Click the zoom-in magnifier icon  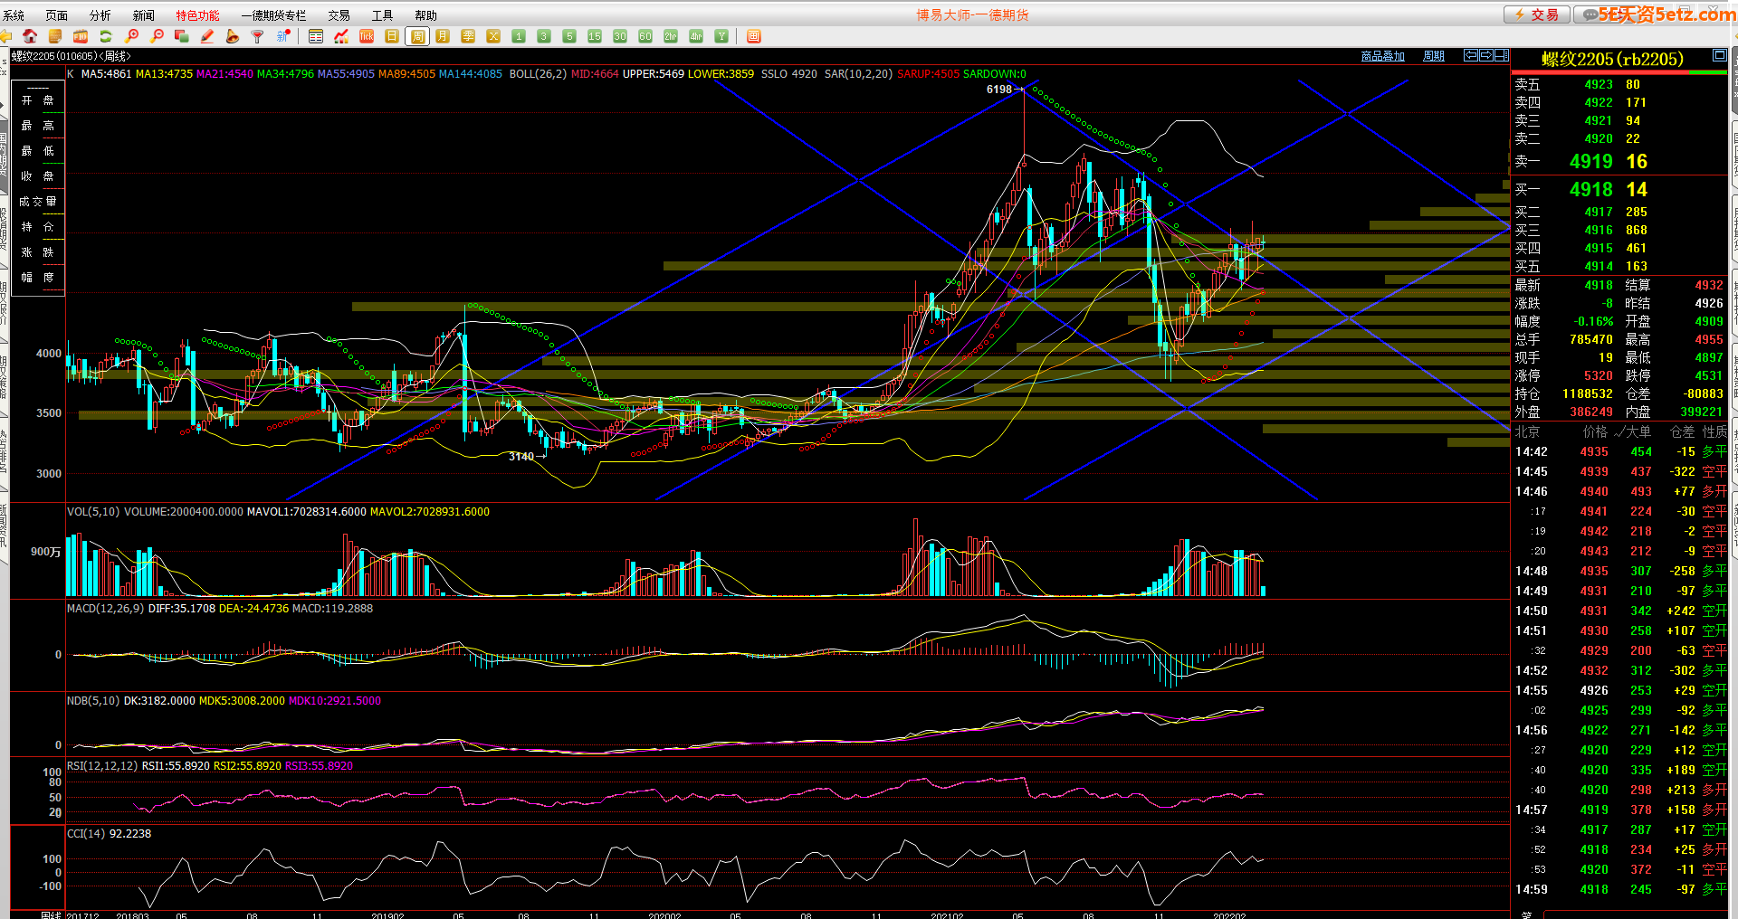tap(132, 36)
